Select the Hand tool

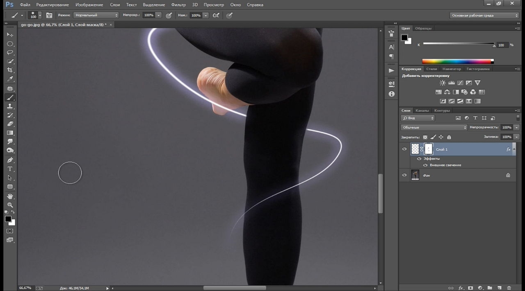pyautogui.click(x=10, y=196)
